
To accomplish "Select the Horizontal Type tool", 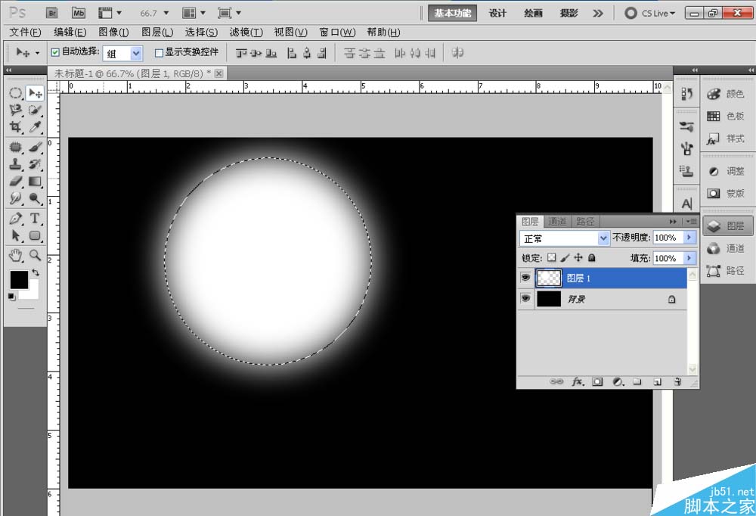I will pyautogui.click(x=35, y=218).
